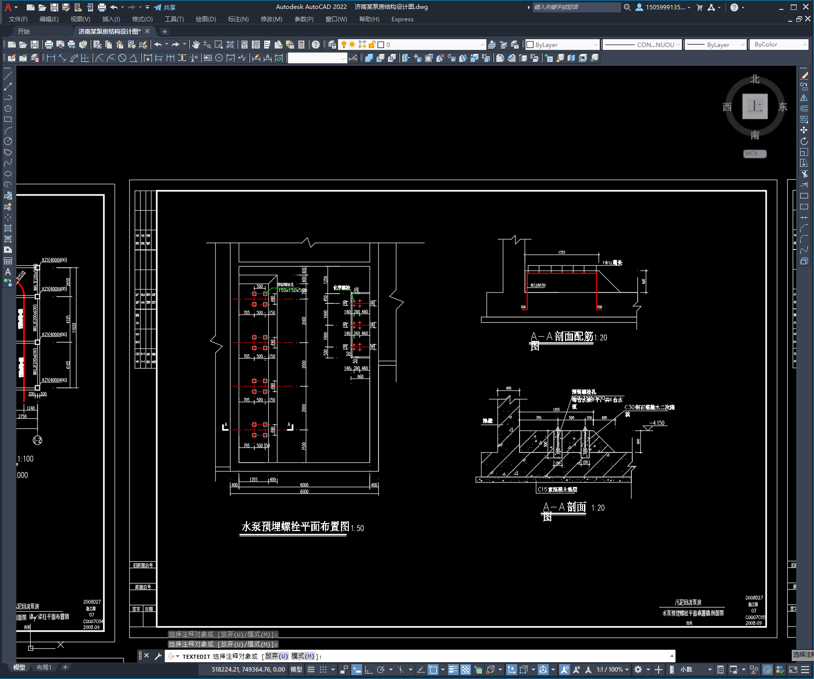Click the 上 top face of the ViewCube

[755, 106]
